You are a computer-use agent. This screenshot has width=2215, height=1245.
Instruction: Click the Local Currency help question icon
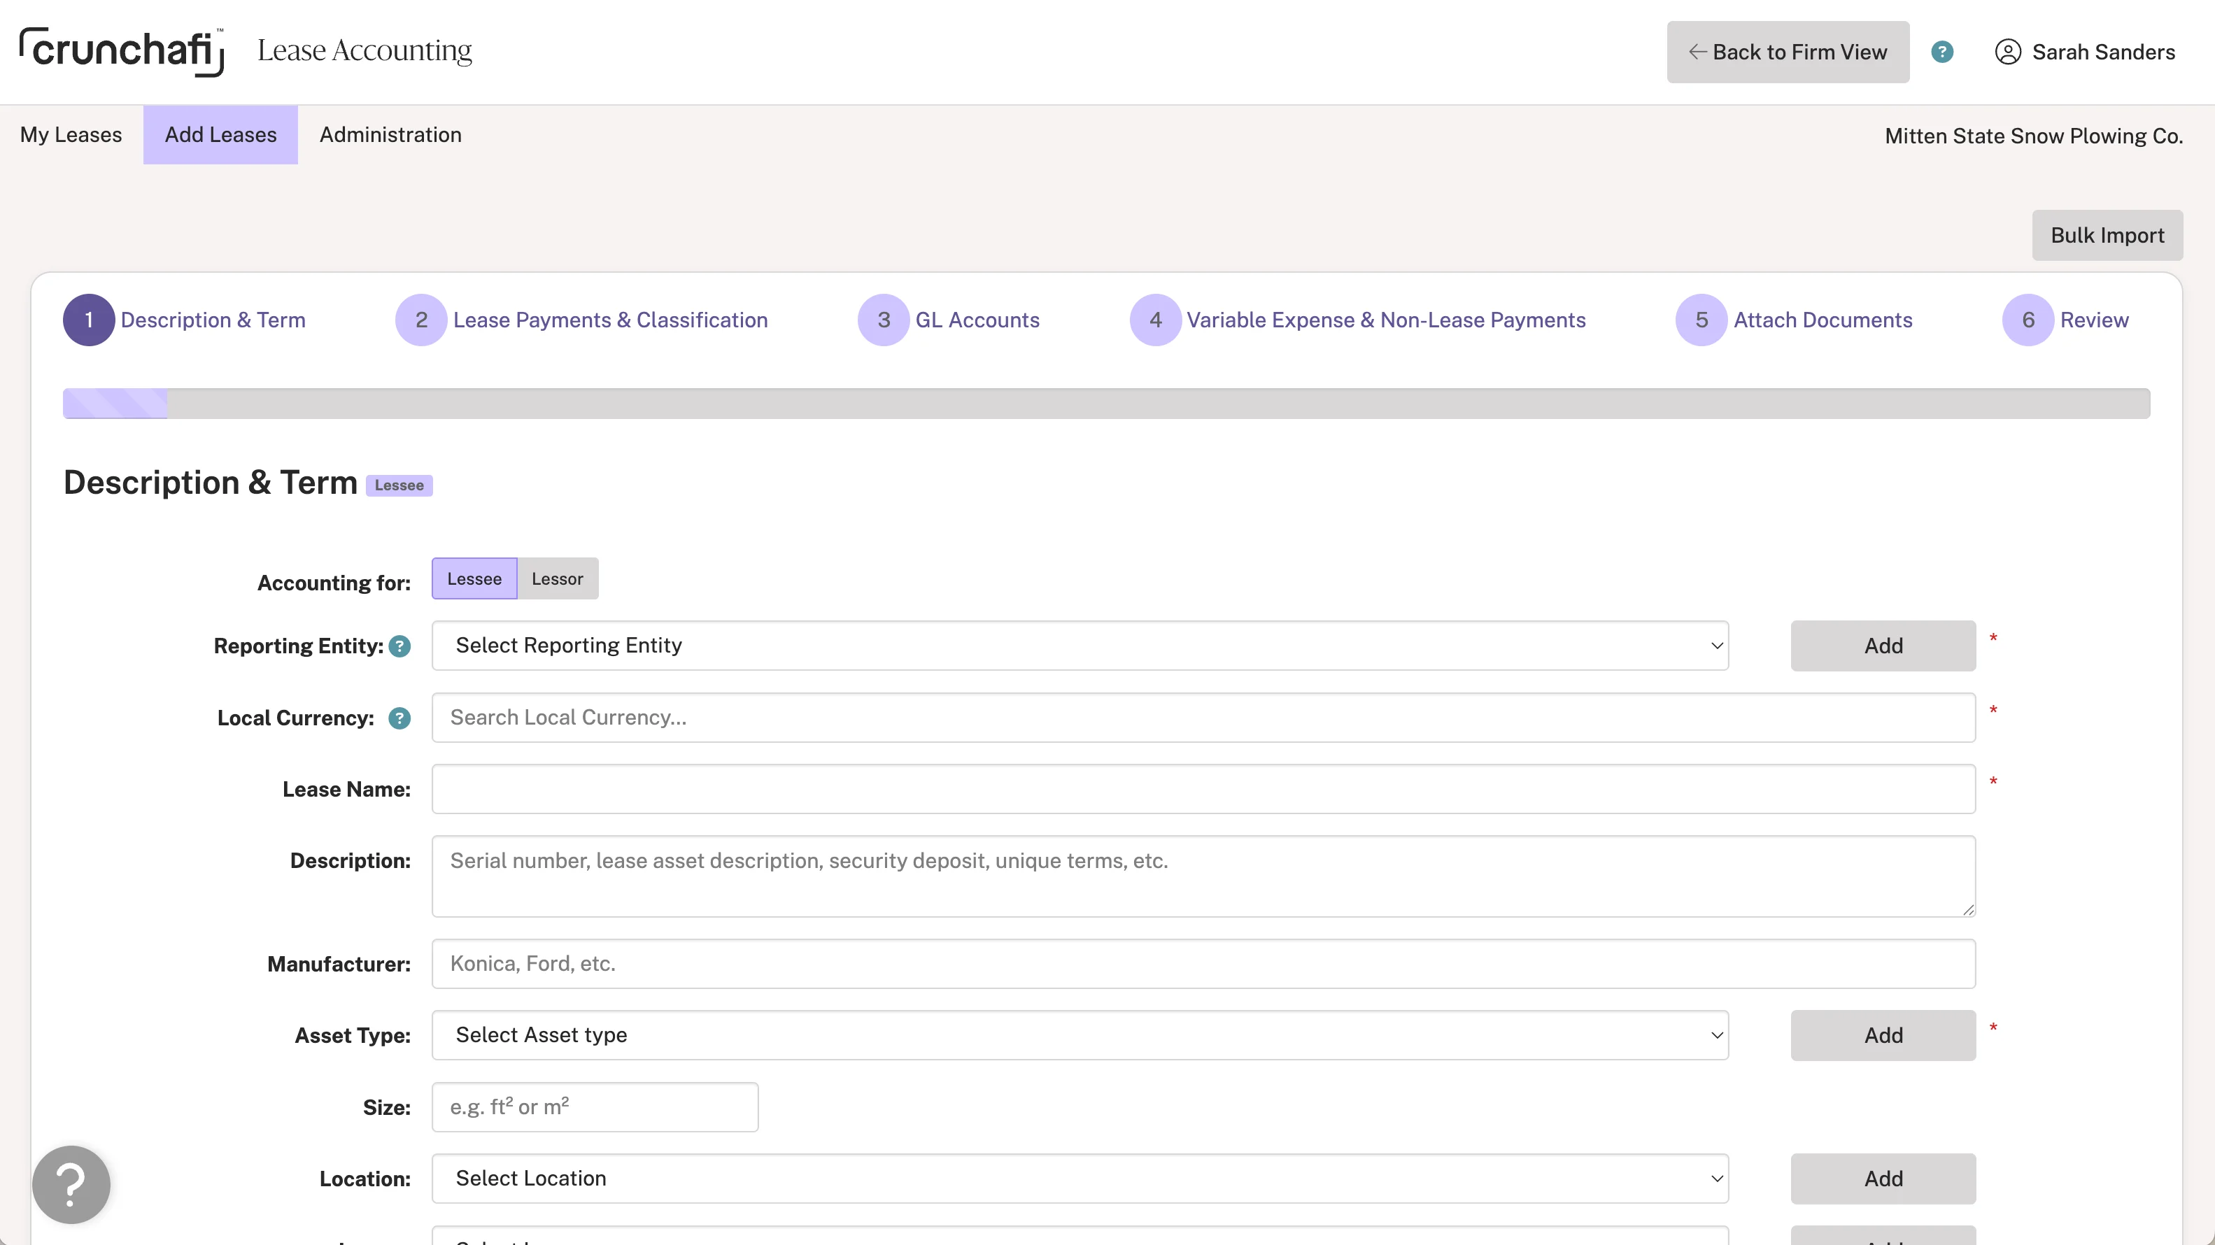coord(399,718)
